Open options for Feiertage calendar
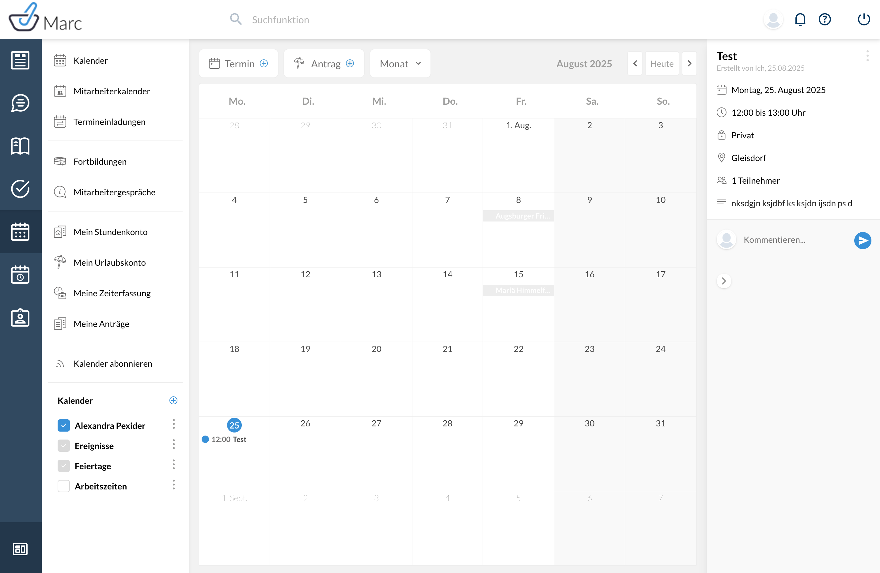 tap(173, 465)
